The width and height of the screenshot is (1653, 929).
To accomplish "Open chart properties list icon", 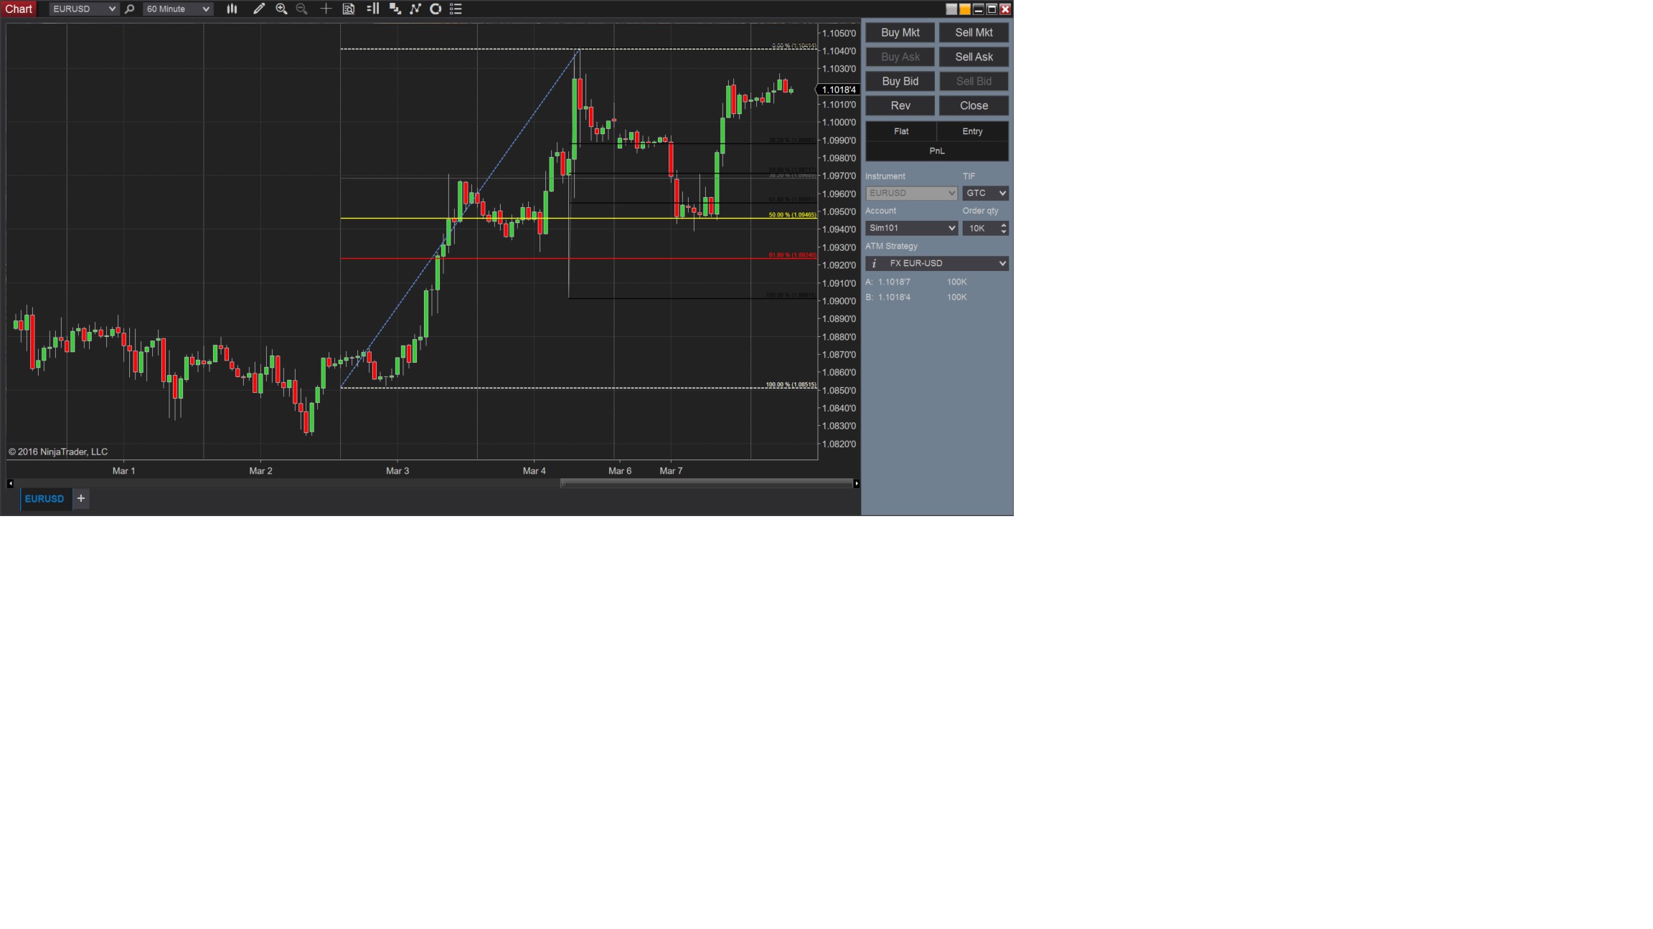I will pyautogui.click(x=456, y=9).
